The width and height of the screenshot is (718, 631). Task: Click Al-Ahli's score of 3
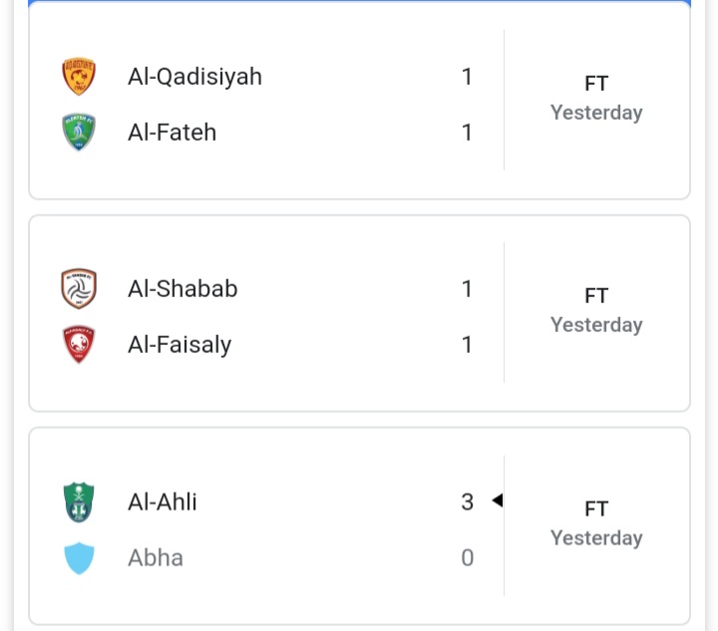pos(467,502)
